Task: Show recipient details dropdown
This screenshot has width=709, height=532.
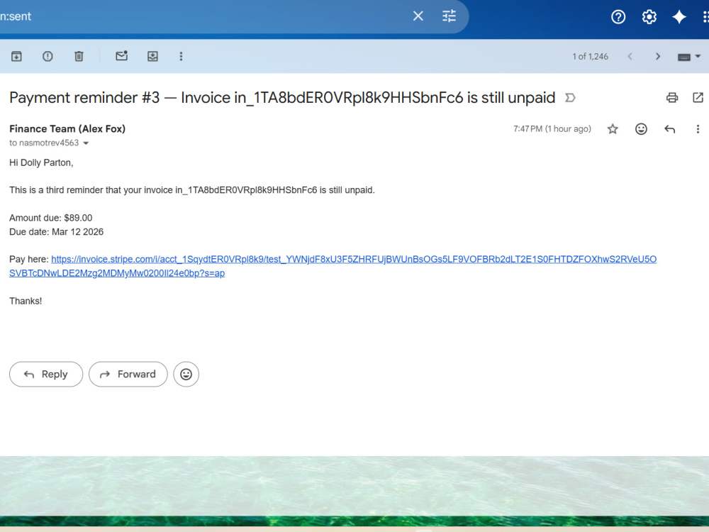Action: coord(86,143)
